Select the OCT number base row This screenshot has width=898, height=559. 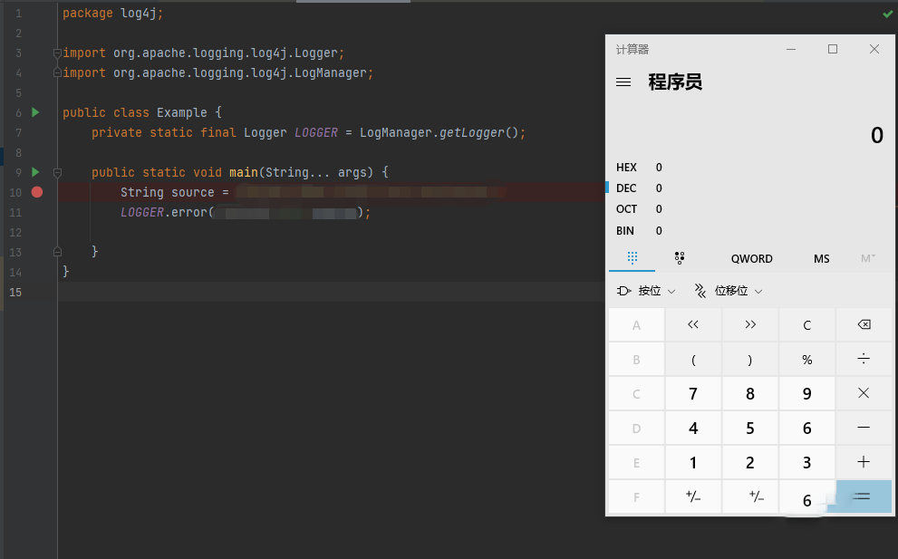point(750,209)
